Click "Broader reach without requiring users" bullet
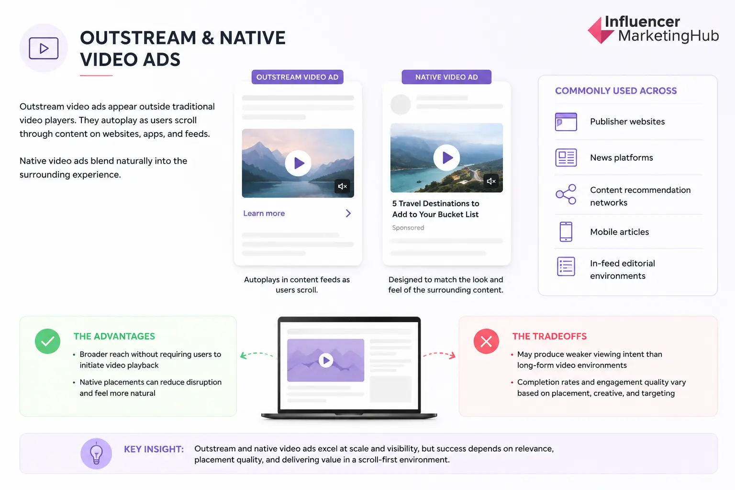The image size is (735, 490). tap(150, 360)
